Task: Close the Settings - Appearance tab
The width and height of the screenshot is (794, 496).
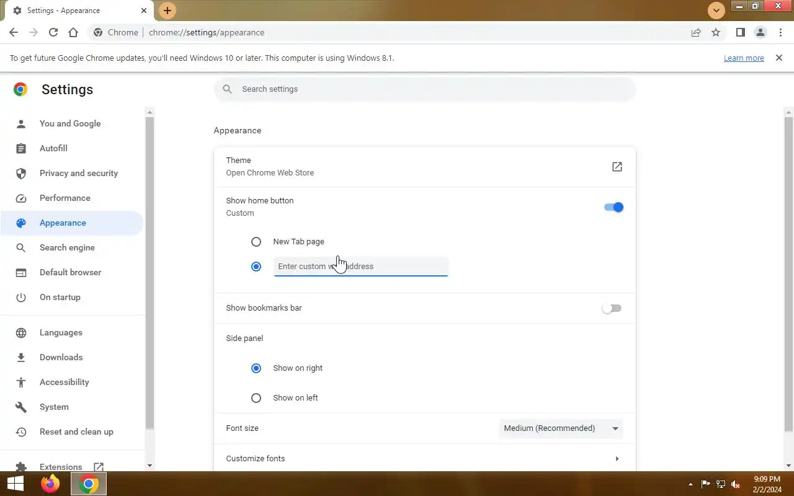Action: point(144,11)
